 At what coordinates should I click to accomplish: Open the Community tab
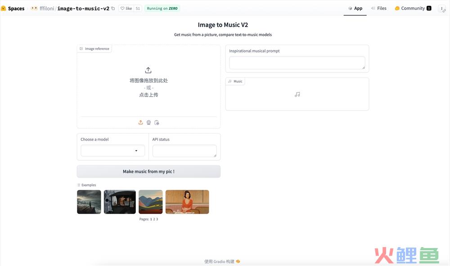point(413,8)
